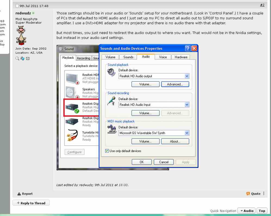Click 'Select a playback device' label in Sound window

pos(81,66)
